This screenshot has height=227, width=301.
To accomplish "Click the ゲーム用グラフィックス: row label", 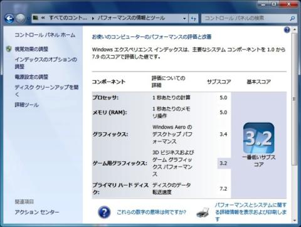I will click(x=120, y=163).
